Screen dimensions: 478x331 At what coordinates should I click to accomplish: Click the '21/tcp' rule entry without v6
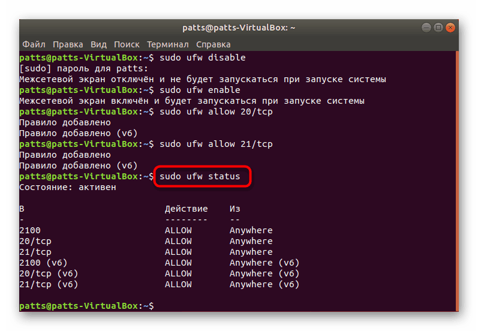click(35, 252)
